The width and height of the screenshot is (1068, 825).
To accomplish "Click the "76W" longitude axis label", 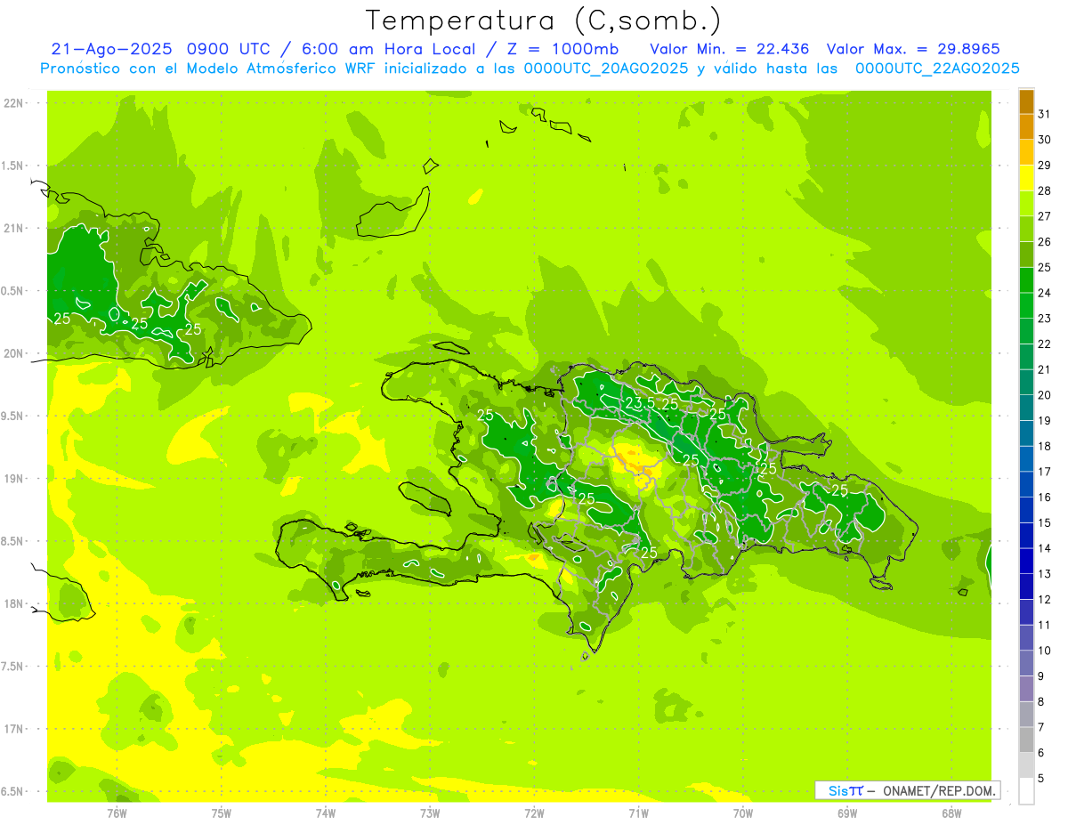I will point(117,813).
